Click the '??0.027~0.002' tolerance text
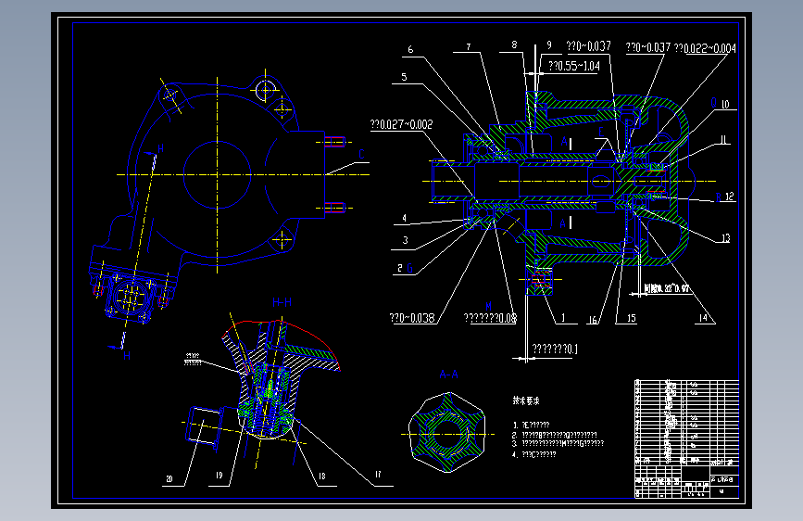The image size is (803, 521). point(402,124)
